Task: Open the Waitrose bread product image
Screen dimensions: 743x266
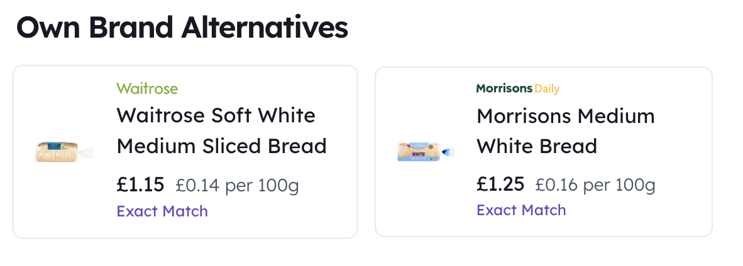Action: [x=65, y=151]
